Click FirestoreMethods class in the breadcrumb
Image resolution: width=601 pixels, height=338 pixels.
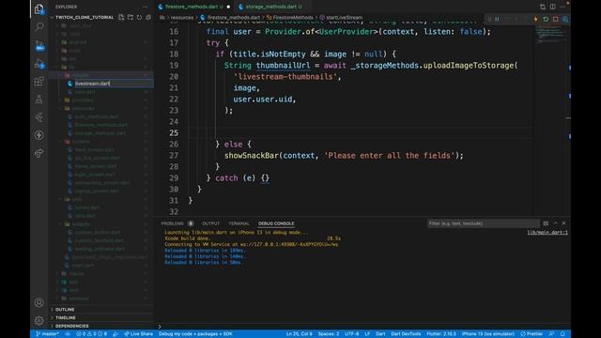point(292,17)
